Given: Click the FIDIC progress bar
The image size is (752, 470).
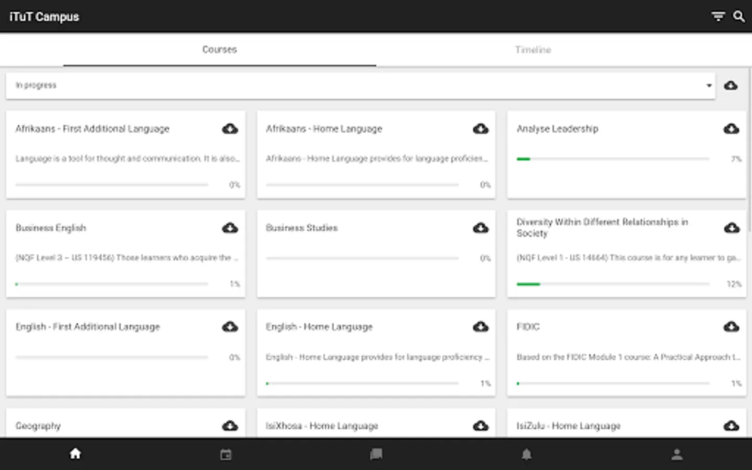Looking at the screenshot, I should coord(613,383).
